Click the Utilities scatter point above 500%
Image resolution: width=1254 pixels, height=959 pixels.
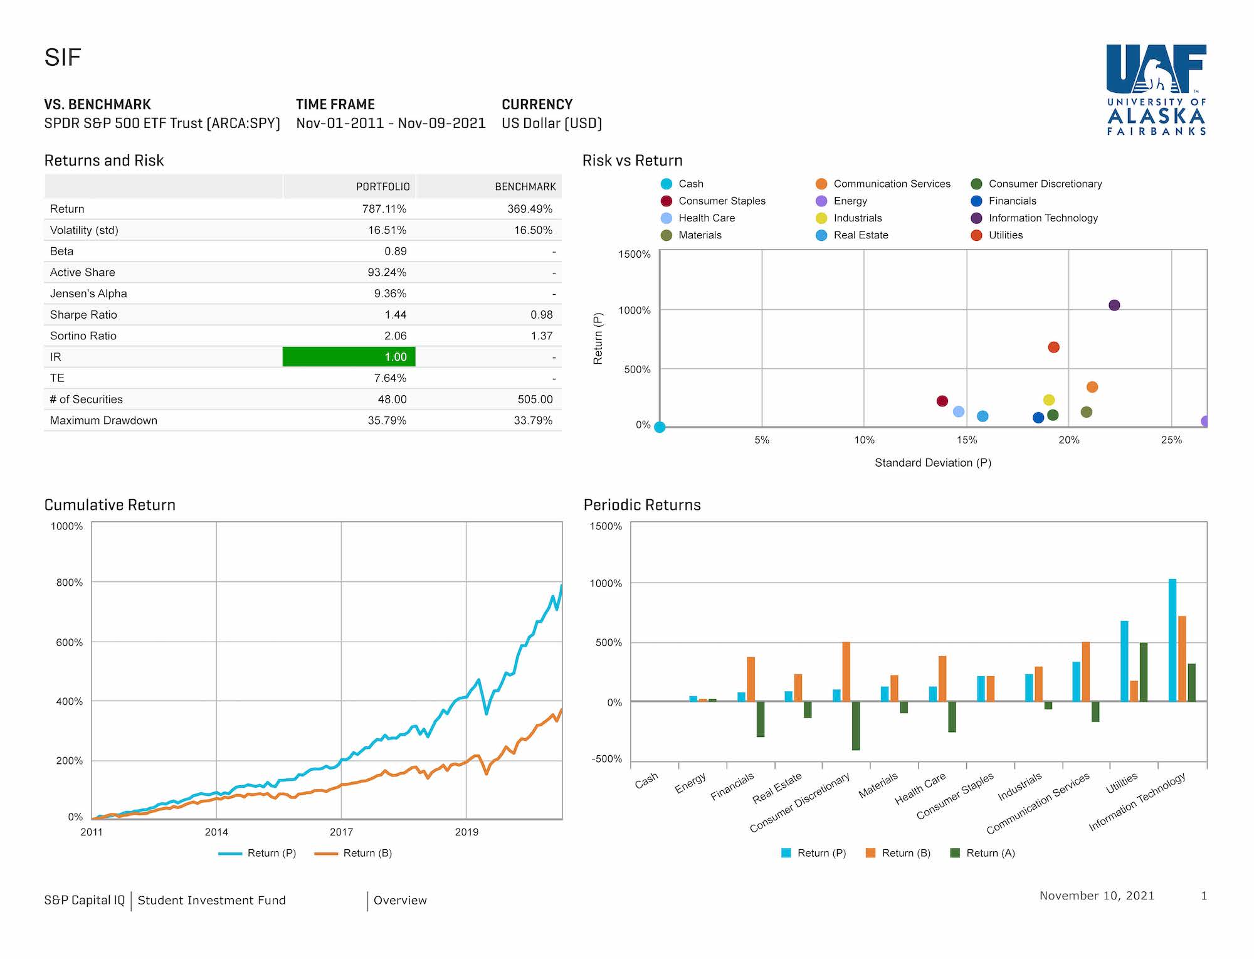[1053, 347]
